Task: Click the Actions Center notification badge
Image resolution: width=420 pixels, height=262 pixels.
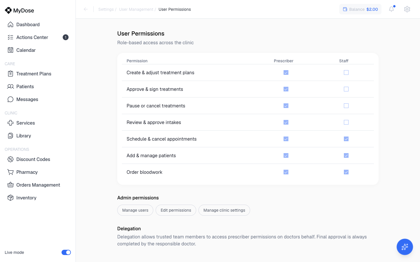Action: pyautogui.click(x=66, y=37)
